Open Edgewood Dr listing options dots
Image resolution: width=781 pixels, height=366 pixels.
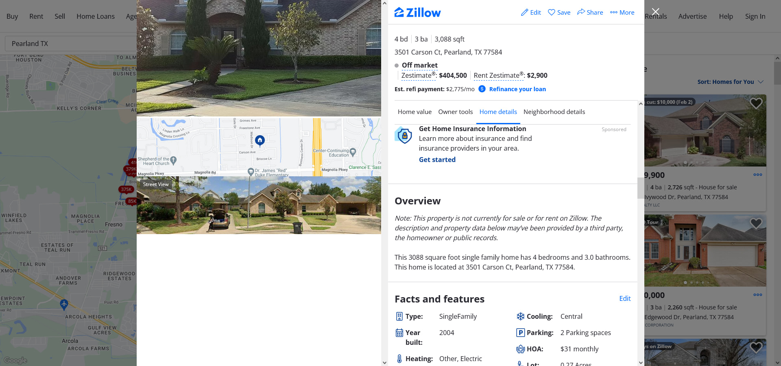757,295
